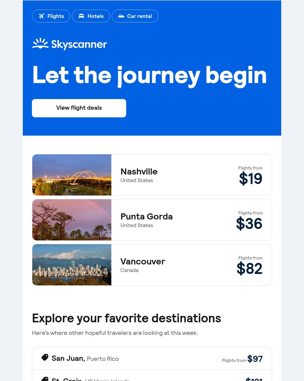Click the price tag icon beside St. Croix

(x=45, y=379)
